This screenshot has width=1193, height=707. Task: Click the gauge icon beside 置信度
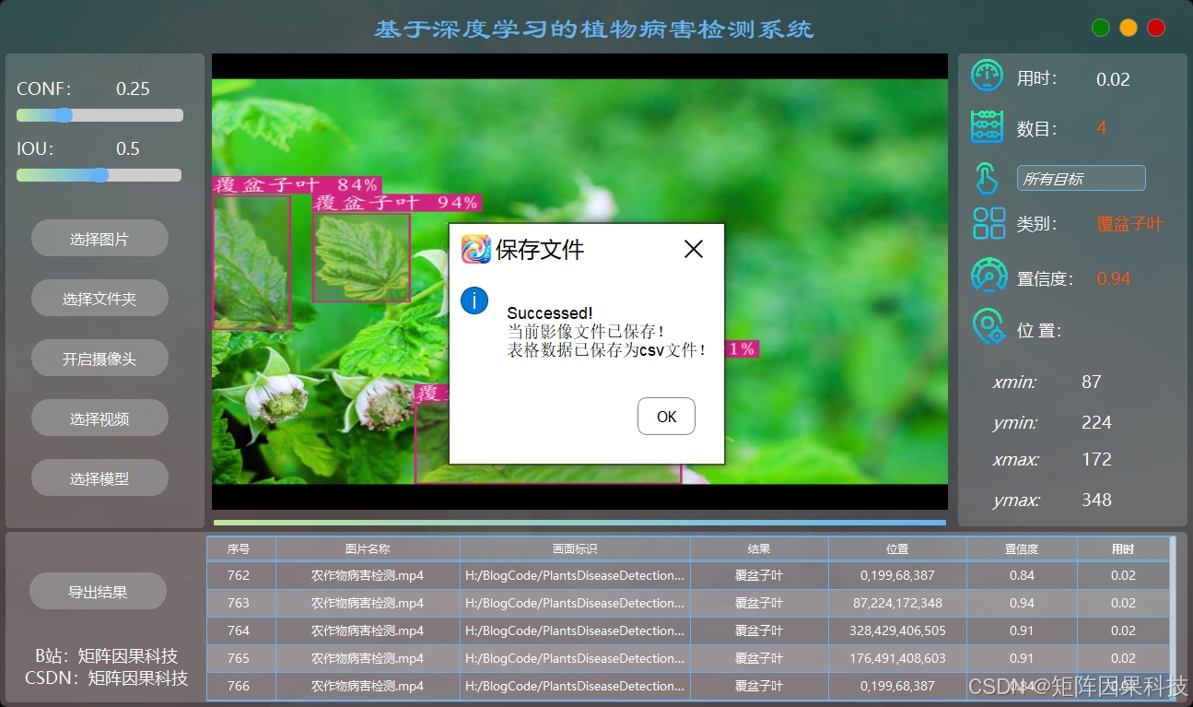coord(988,276)
